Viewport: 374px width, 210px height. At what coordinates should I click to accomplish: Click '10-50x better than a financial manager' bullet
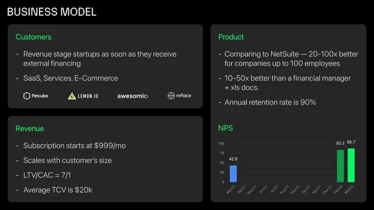click(x=288, y=83)
